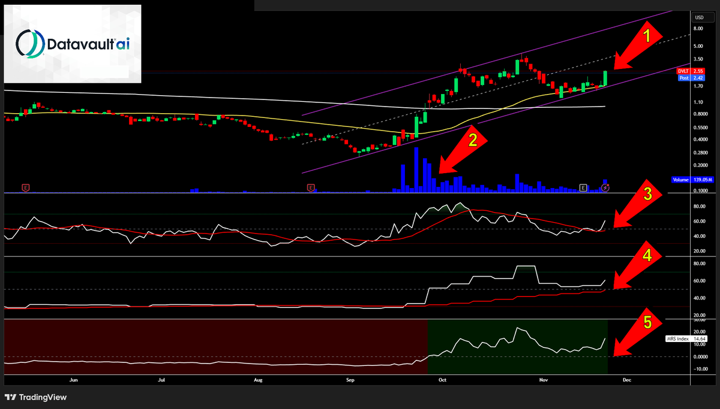Click the TradingView logo icon
The height and width of the screenshot is (409, 720).
(11, 397)
